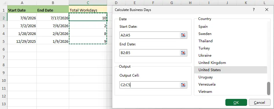
Task: Click the dialog title Calculate Business Days
Action: coord(133,10)
